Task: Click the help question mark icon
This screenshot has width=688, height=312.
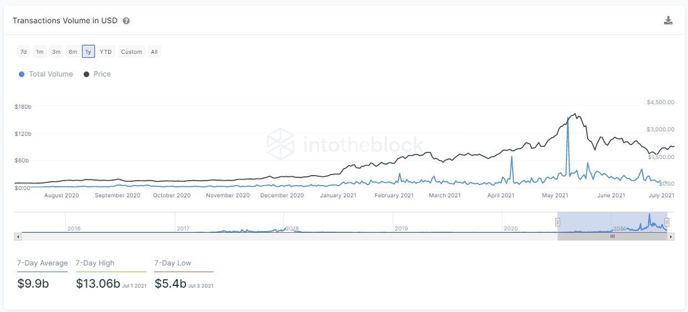Action: (127, 21)
